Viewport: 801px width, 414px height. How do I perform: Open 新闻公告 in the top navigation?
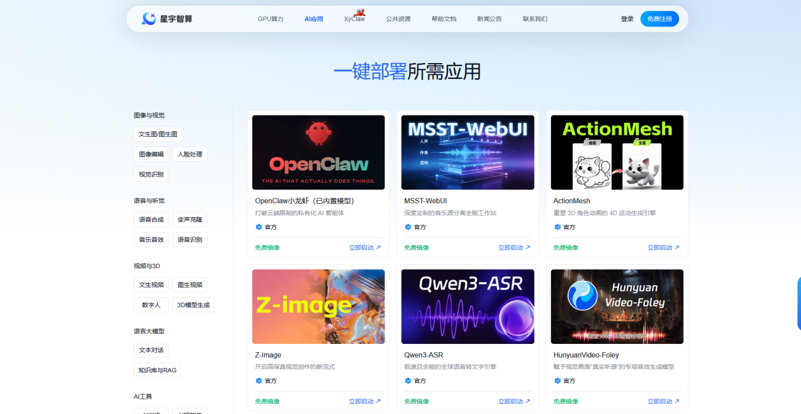tap(490, 19)
